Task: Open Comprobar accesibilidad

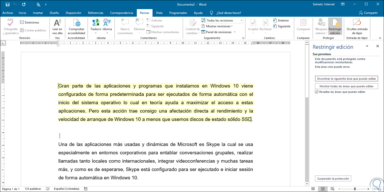Action: pos(76,26)
